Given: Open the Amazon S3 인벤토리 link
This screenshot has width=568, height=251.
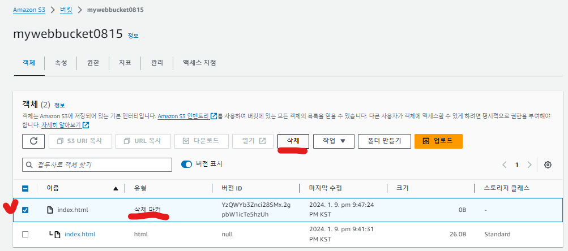Looking at the screenshot, I should pyautogui.click(x=187, y=116).
